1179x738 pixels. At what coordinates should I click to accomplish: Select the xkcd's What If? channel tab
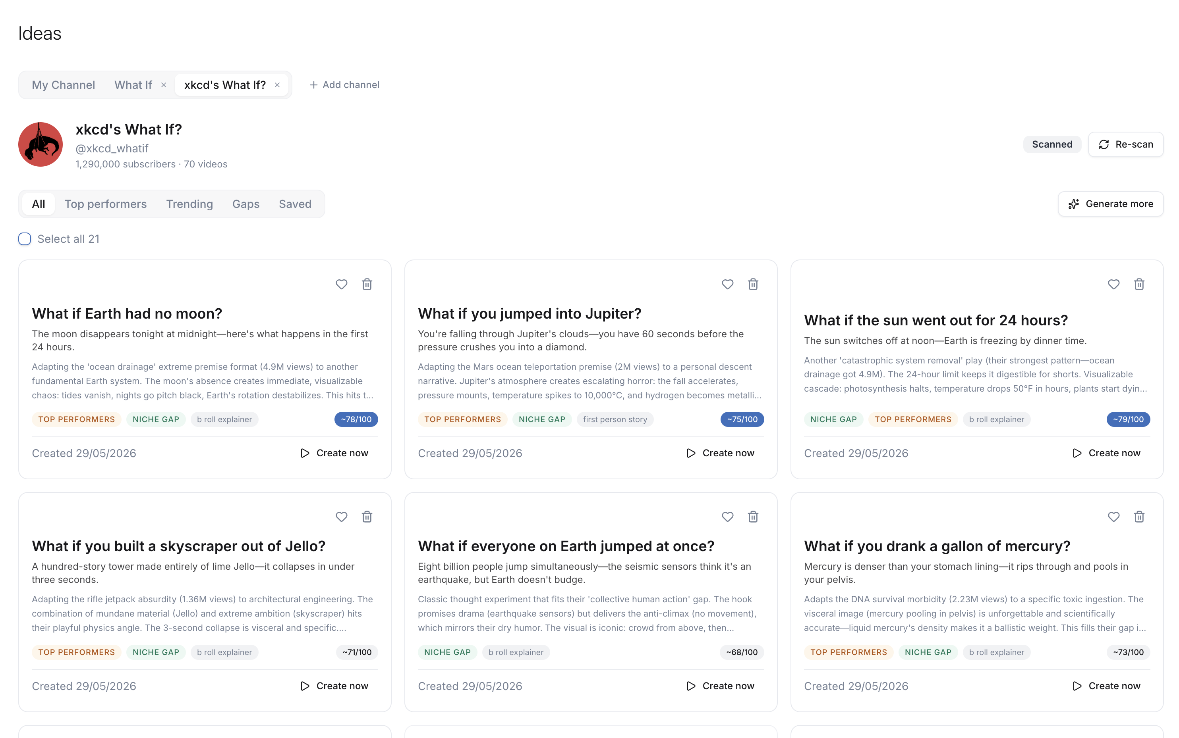coord(225,85)
